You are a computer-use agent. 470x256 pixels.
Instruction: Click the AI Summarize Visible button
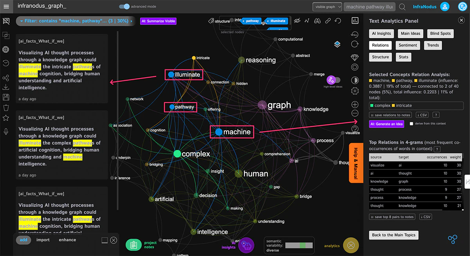click(x=158, y=21)
